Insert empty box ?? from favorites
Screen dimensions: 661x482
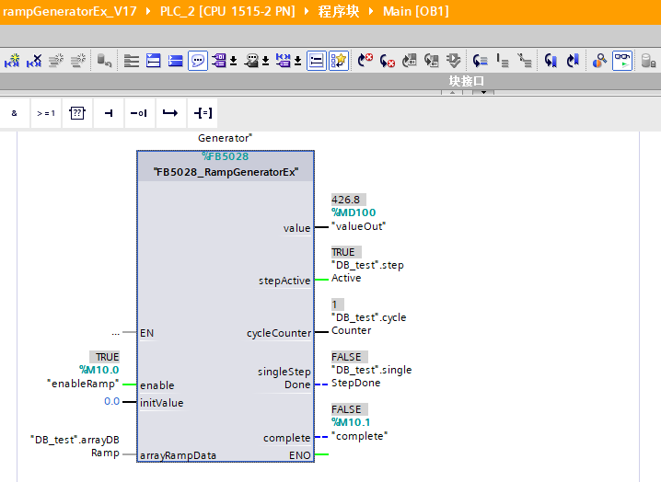(x=77, y=113)
